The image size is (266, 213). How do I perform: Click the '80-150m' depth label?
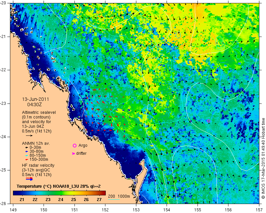click(38, 155)
